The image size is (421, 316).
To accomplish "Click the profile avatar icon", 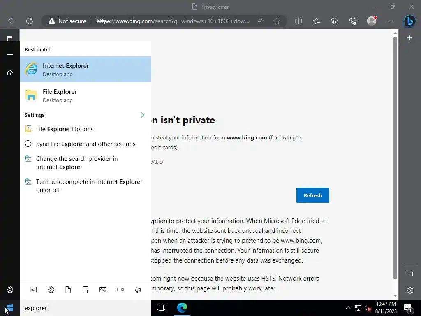I will tap(372, 21).
